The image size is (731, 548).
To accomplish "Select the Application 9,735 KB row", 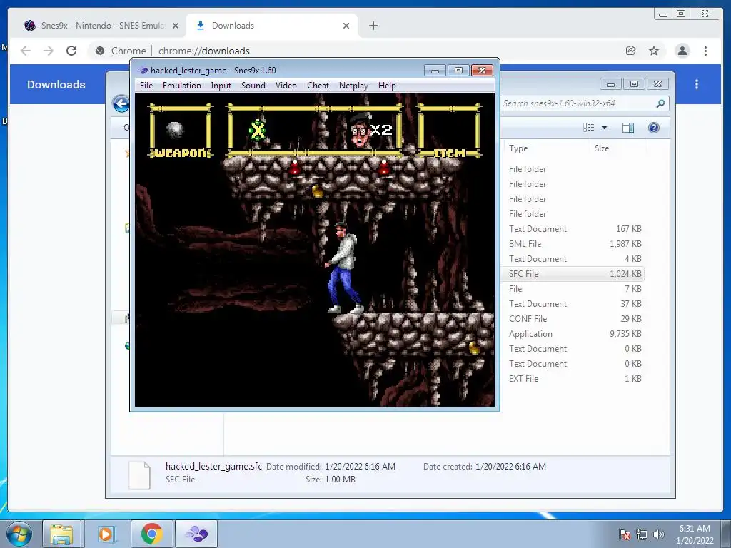I will click(575, 334).
